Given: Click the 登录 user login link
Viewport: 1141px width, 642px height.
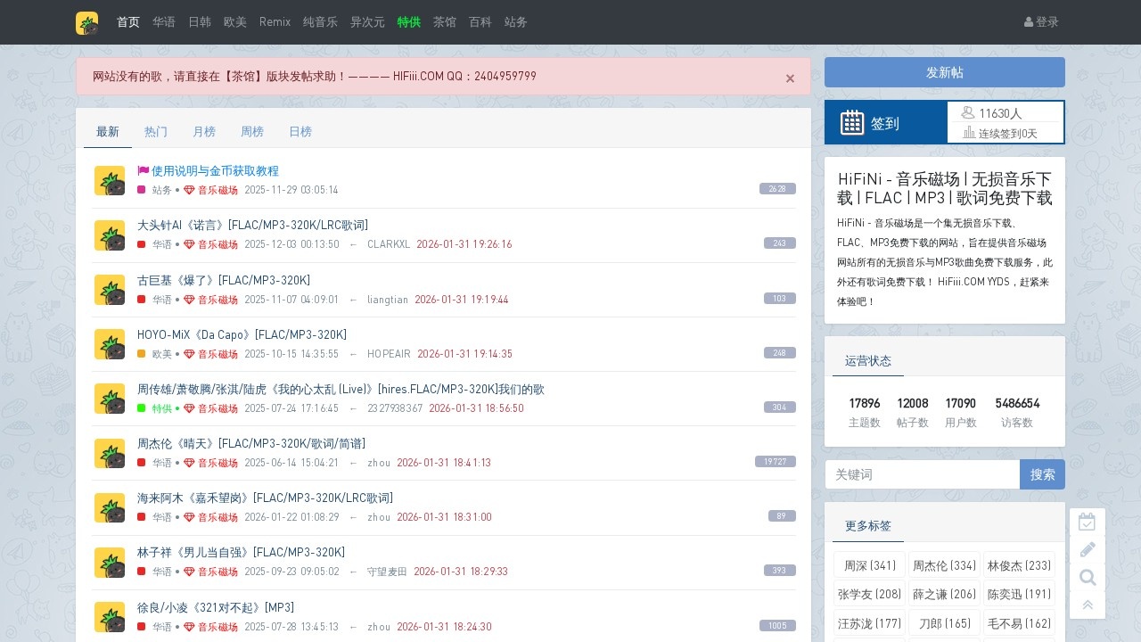Looking at the screenshot, I should (x=1041, y=22).
